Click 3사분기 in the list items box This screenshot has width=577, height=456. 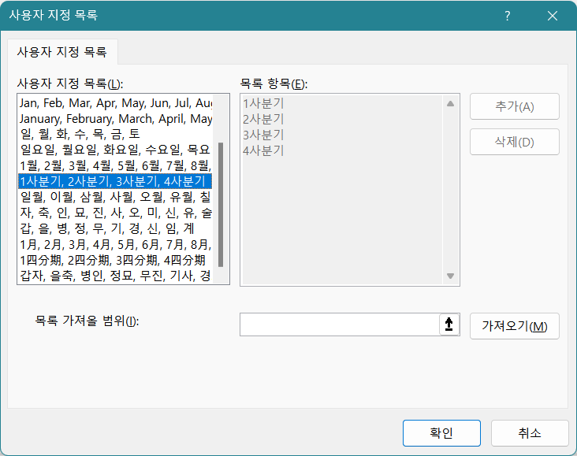[x=263, y=135]
